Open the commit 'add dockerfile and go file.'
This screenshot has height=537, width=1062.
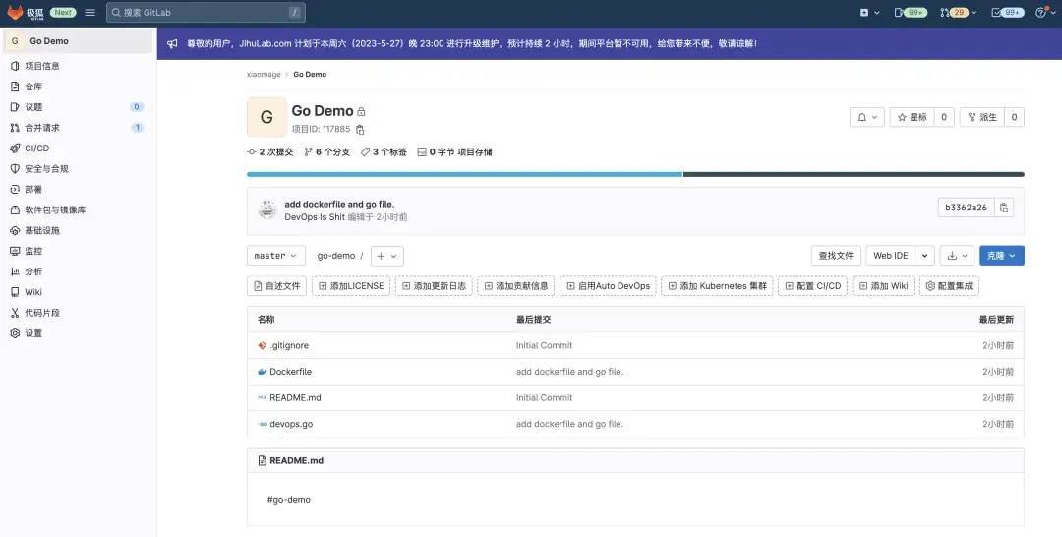click(339, 204)
